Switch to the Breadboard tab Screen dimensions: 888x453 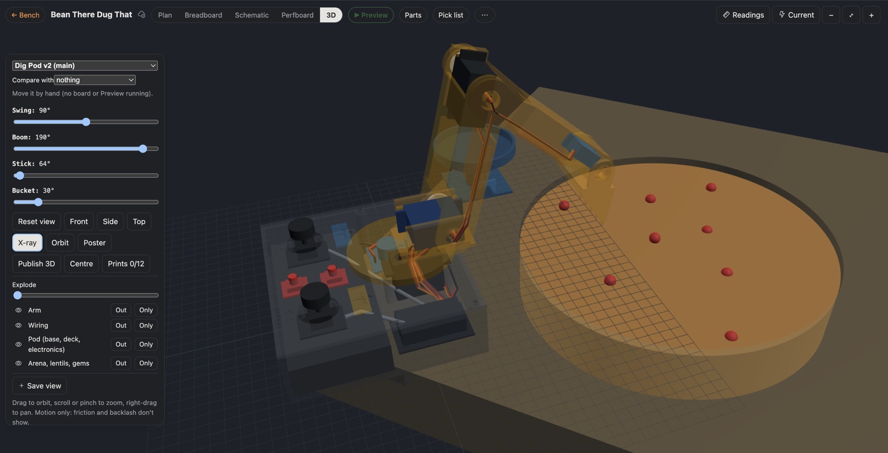tap(203, 15)
